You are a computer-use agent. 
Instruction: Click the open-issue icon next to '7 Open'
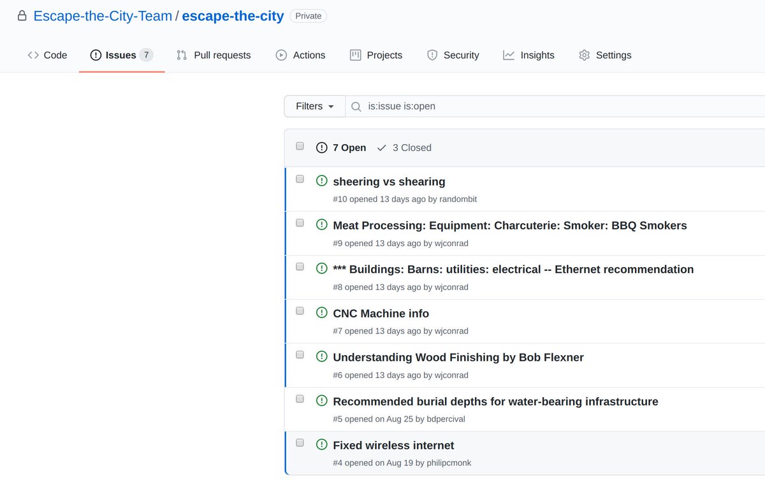(322, 148)
